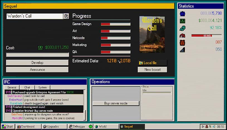Generate a New boxart
227x130 pixels.
pyautogui.click(x=152, y=70)
